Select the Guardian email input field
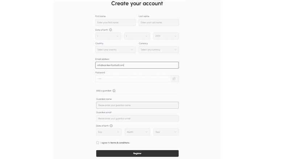This screenshot has height=159, width=290. point(137,119)
